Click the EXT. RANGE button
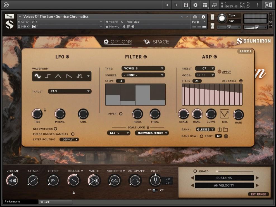The width and height of the screenshot is (276, 207). tap(258, 194)
